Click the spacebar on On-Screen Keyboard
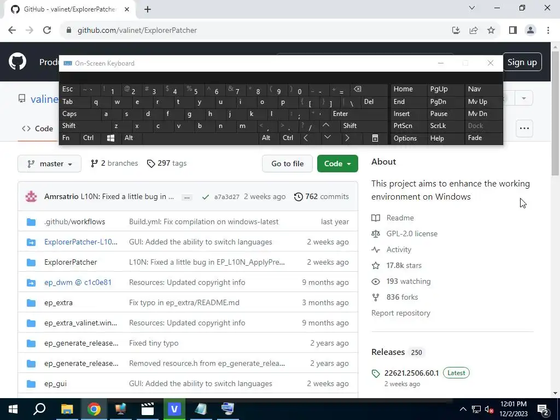Image resolution: width=560 pixels, height=420 pixels. [200, 138]
